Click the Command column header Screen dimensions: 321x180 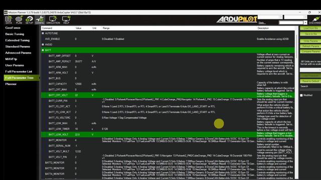tap(47, 28)
